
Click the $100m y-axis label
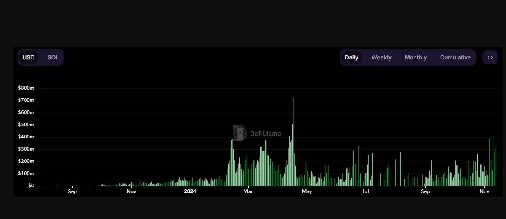pyautogui.click(x=26, y=173)
